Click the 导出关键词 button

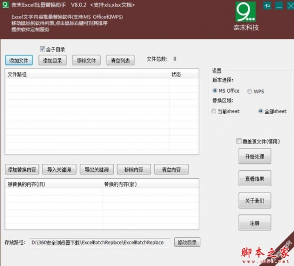tap(97, 169)
